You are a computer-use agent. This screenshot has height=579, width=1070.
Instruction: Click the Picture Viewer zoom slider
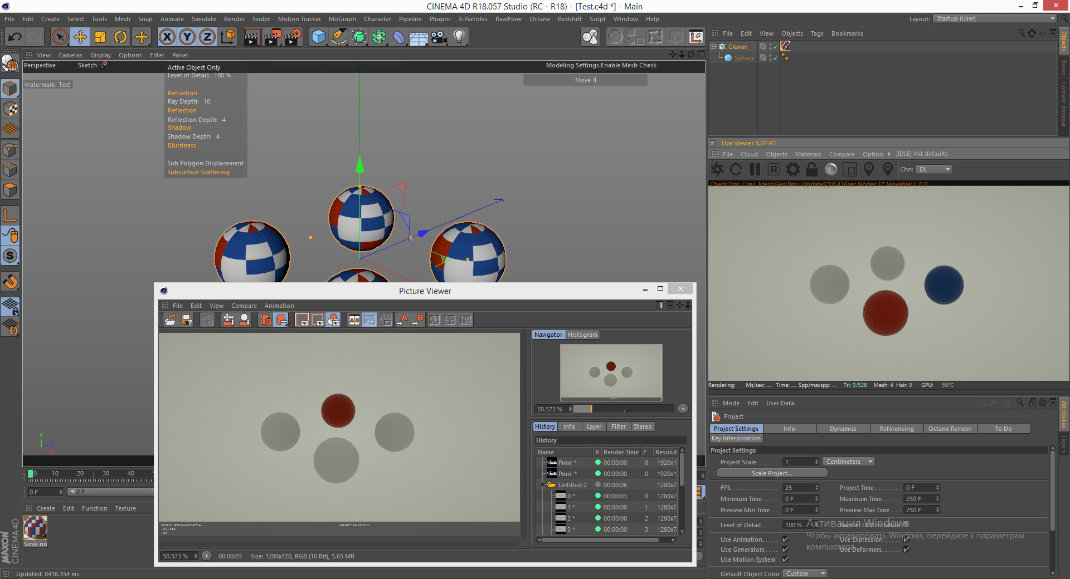click(623, 409)
